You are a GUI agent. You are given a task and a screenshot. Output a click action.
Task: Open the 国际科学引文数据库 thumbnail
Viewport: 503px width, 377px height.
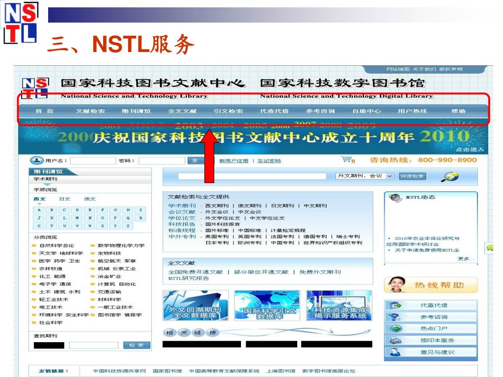267,305
